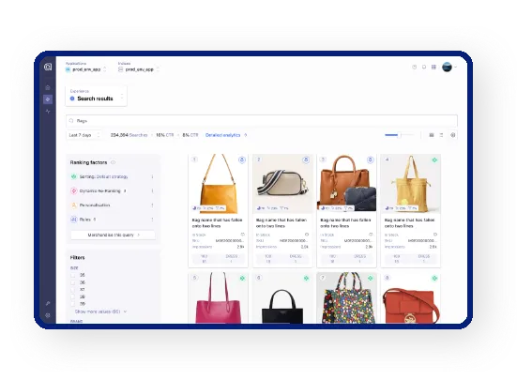Open the Last 7 days dropdown
The image size is (517, 380).
[84, 135]
